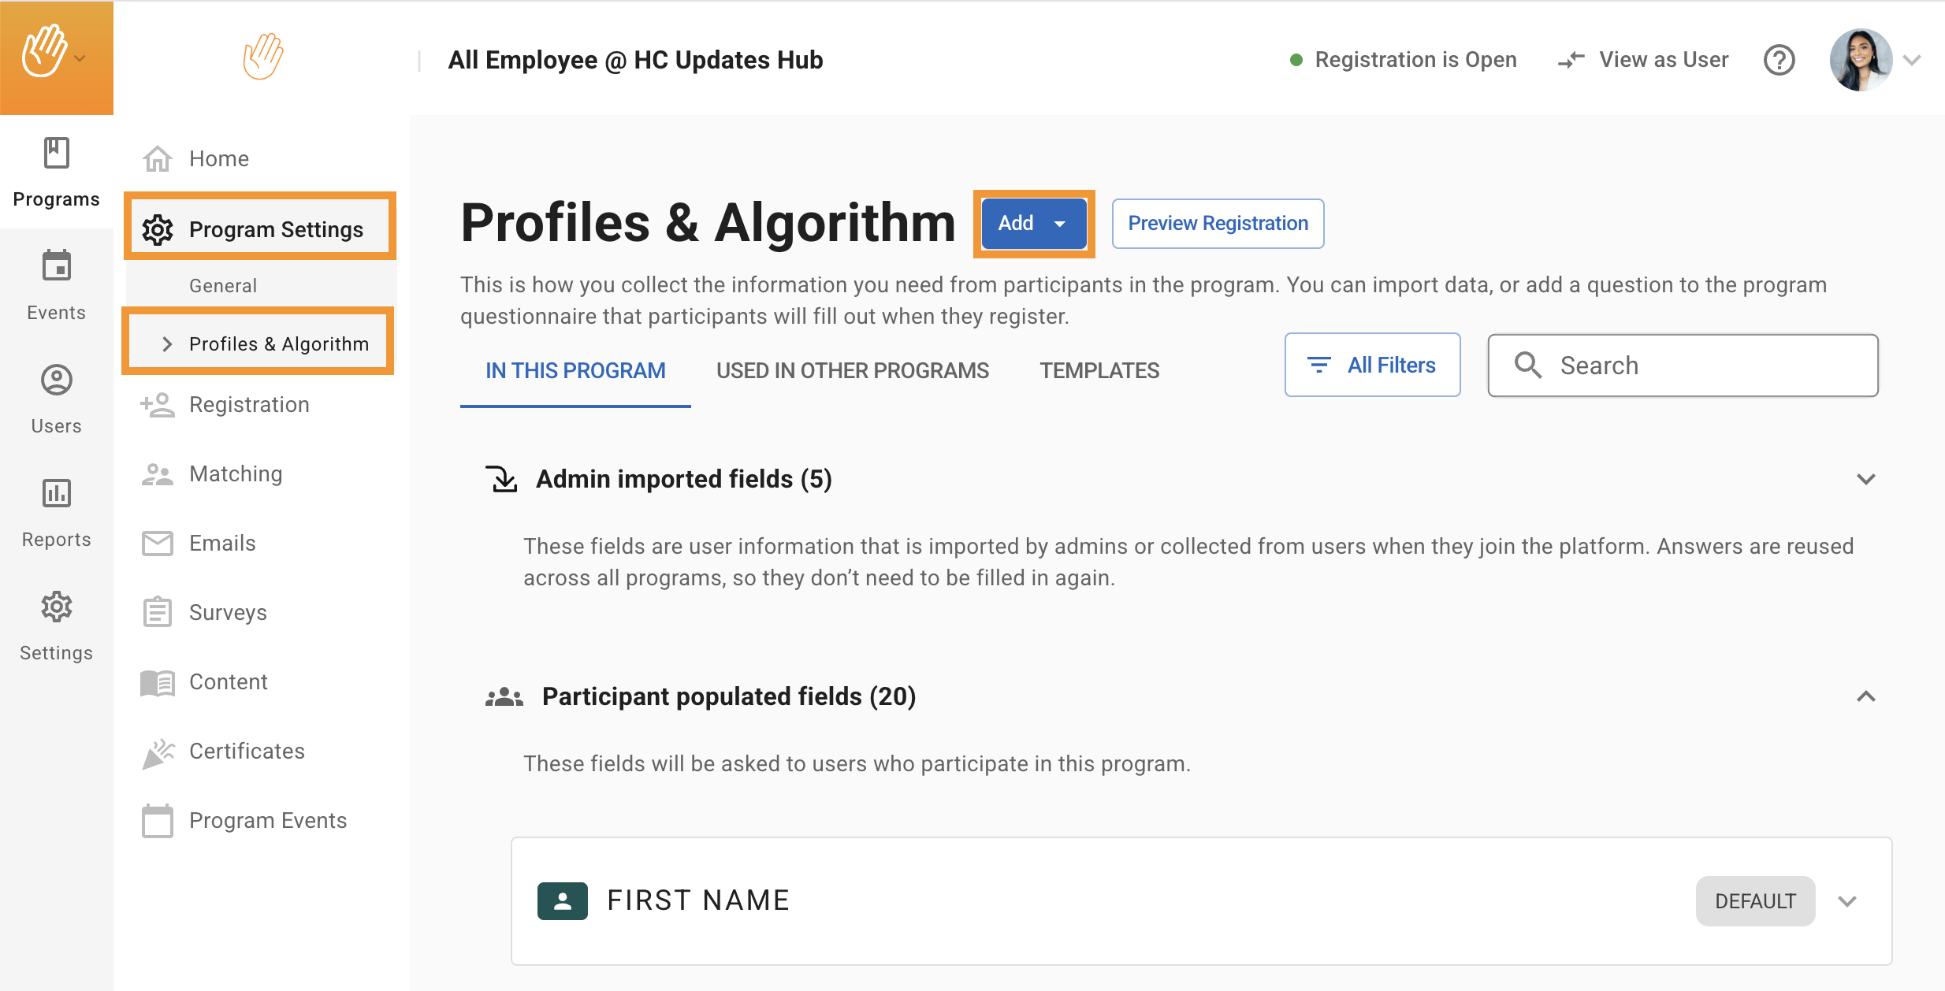Open the All Filters button
1945x991 pixels.
point(1372,366)
